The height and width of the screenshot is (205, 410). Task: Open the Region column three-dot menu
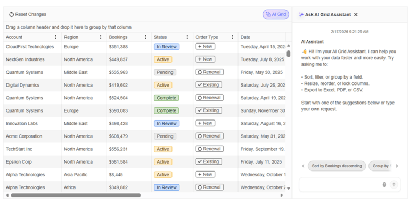point(101,37)
